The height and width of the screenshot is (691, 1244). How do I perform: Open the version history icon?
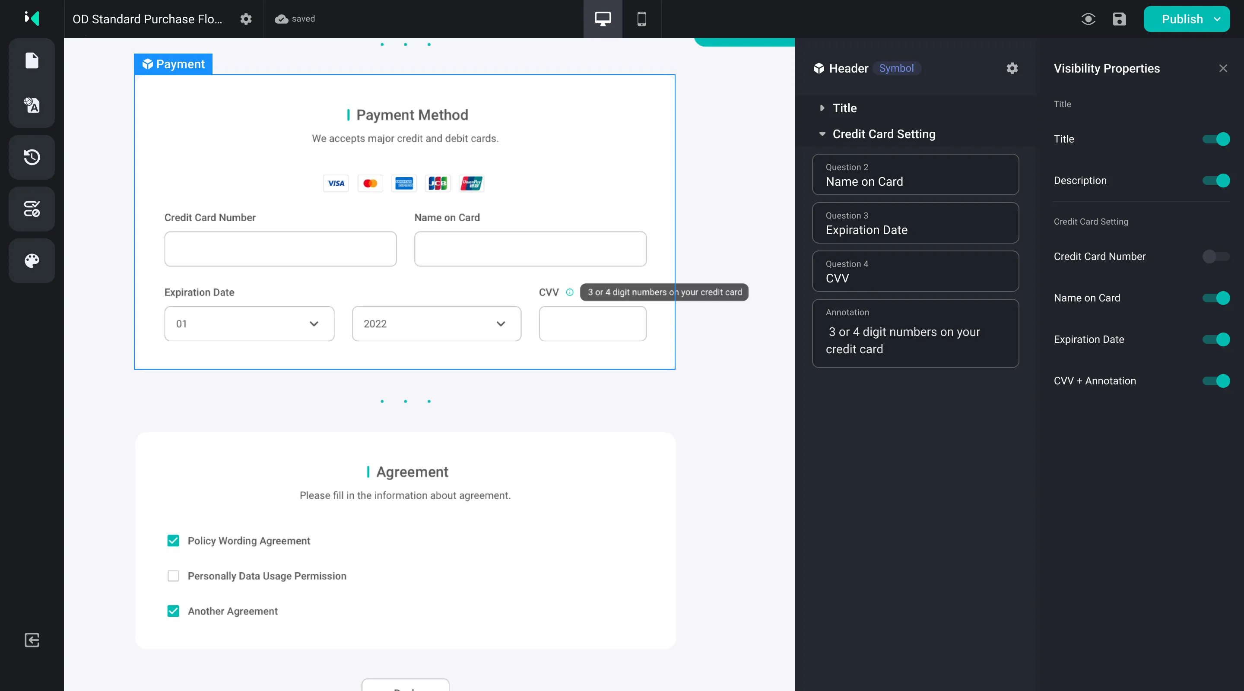[x=32, y=157]
